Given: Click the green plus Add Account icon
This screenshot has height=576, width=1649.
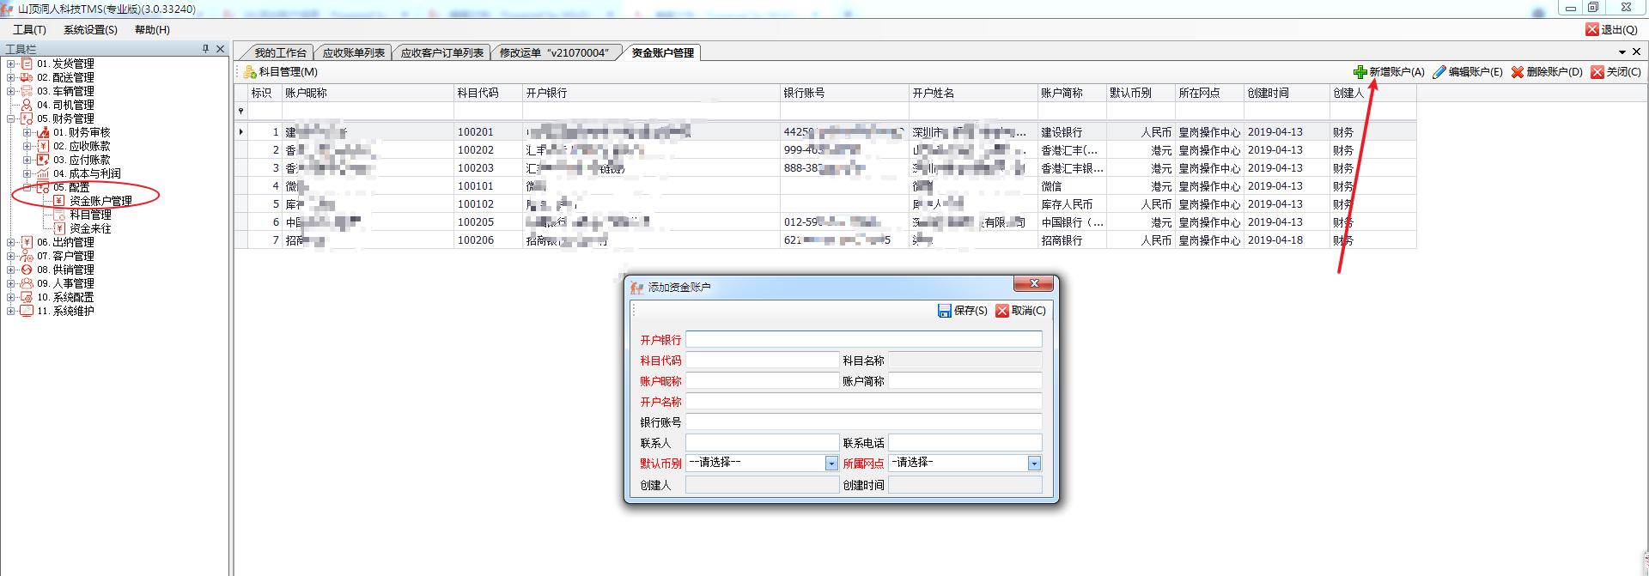Looking at the screenshot, I should [1360, 72].
